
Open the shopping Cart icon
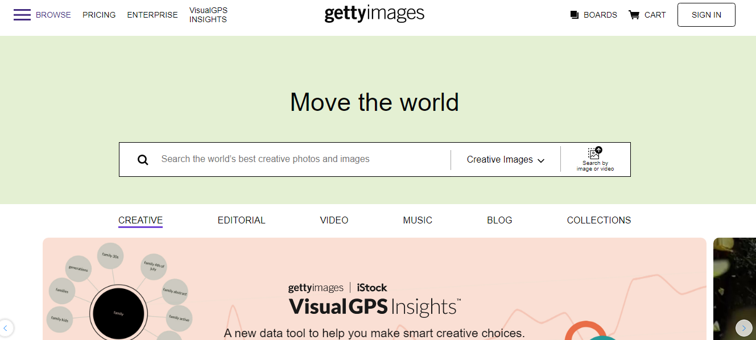(x=634, y=15)
